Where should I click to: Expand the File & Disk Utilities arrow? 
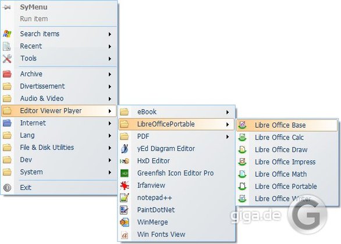tap(110, 148)
